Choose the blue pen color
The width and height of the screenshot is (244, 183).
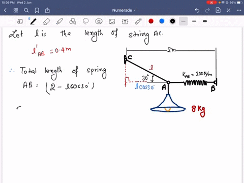point(162,21)
